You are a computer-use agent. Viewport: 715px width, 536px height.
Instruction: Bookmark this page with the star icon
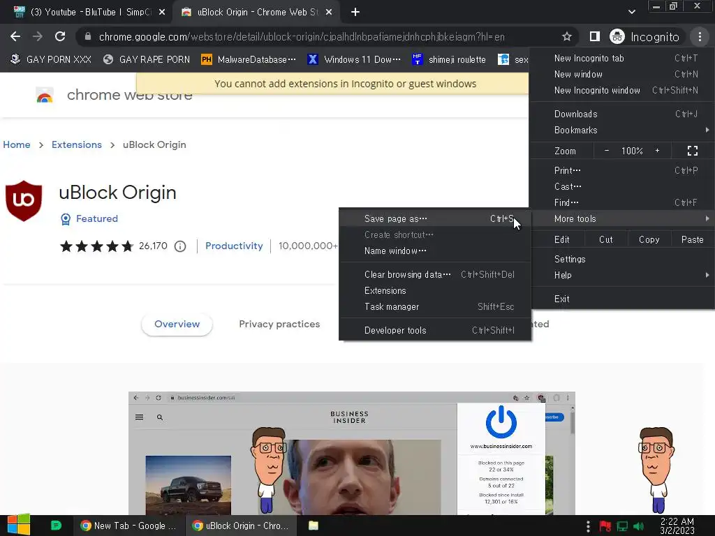coord(567,36)
